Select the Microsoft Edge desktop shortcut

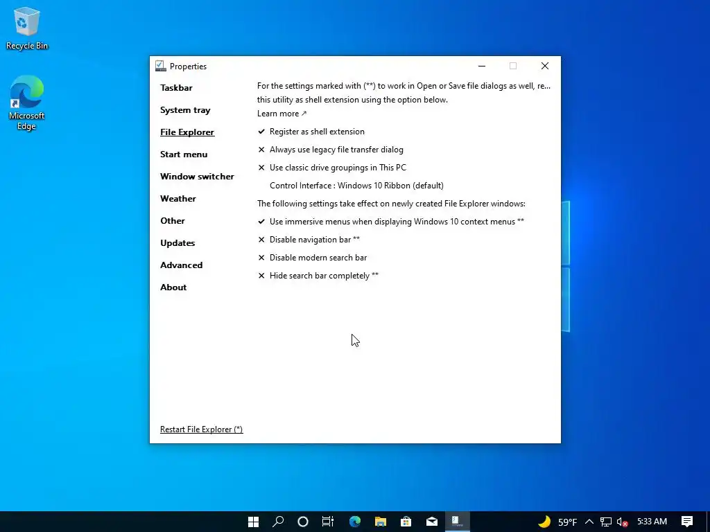point(27,103)
